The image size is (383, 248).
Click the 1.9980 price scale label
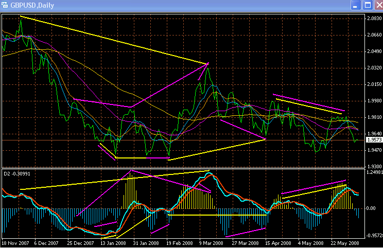374,101
